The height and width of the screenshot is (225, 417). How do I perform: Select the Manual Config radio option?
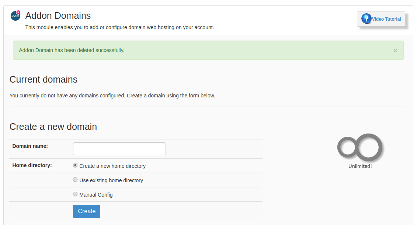[x=75, y=194]
